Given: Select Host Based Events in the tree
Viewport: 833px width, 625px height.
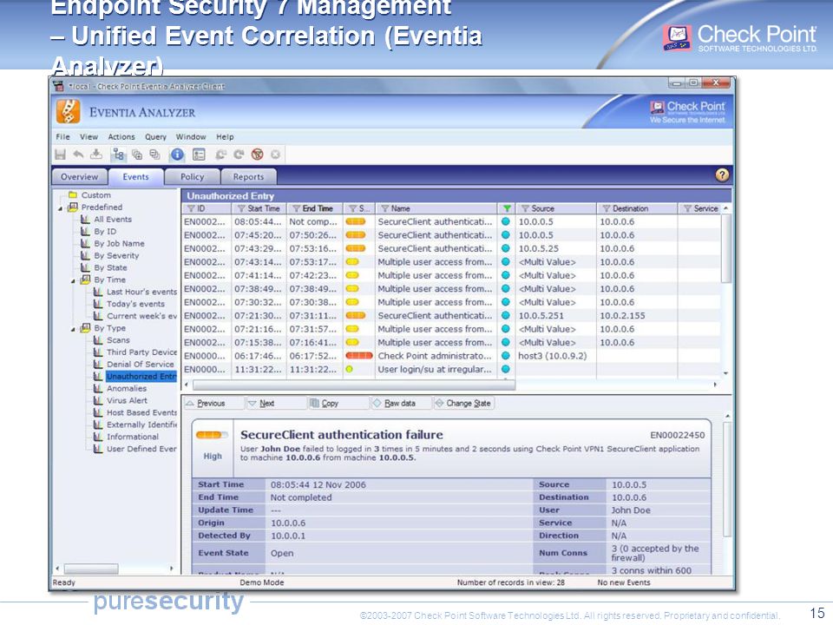Looking at the screenshot, I should click(141, 413).
